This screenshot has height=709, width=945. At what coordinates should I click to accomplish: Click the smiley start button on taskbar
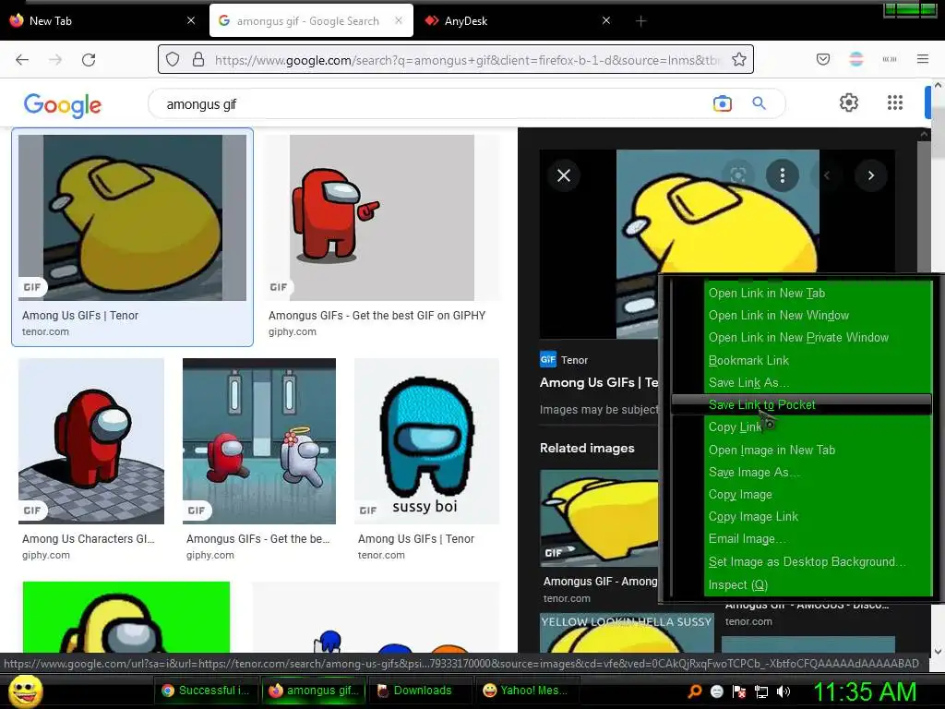[x=26, y=691]
